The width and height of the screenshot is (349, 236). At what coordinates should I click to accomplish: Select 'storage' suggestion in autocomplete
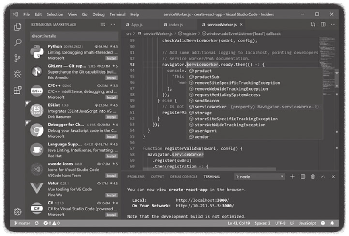tap(255, 113)
